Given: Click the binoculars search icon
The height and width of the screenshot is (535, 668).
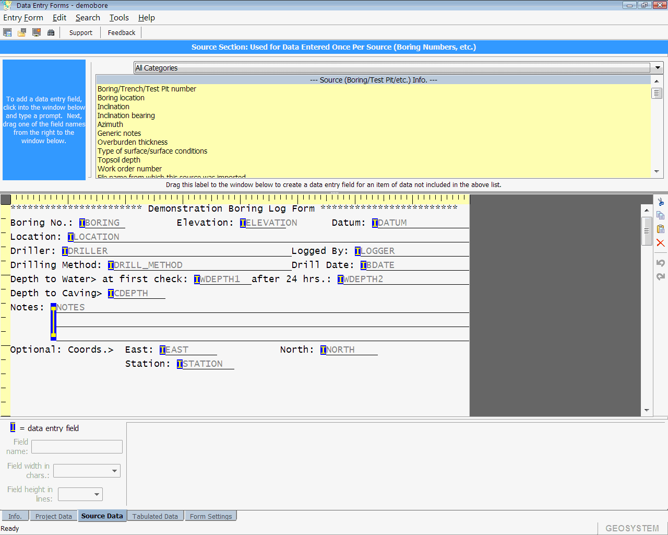Looking at the screenshot, I should pos(51,32).
